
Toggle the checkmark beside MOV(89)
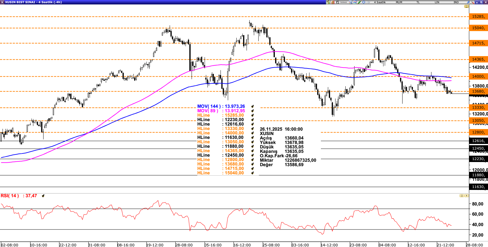(x=252, y=111)
